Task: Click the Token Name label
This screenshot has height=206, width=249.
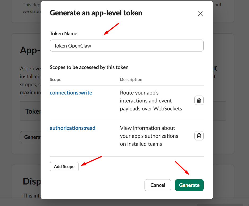Action: (63, 33)
